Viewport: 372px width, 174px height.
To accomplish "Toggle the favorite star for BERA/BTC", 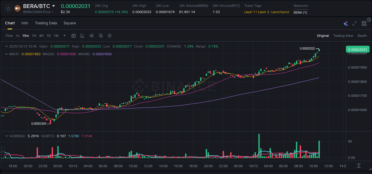I will (x=8, y=8).
